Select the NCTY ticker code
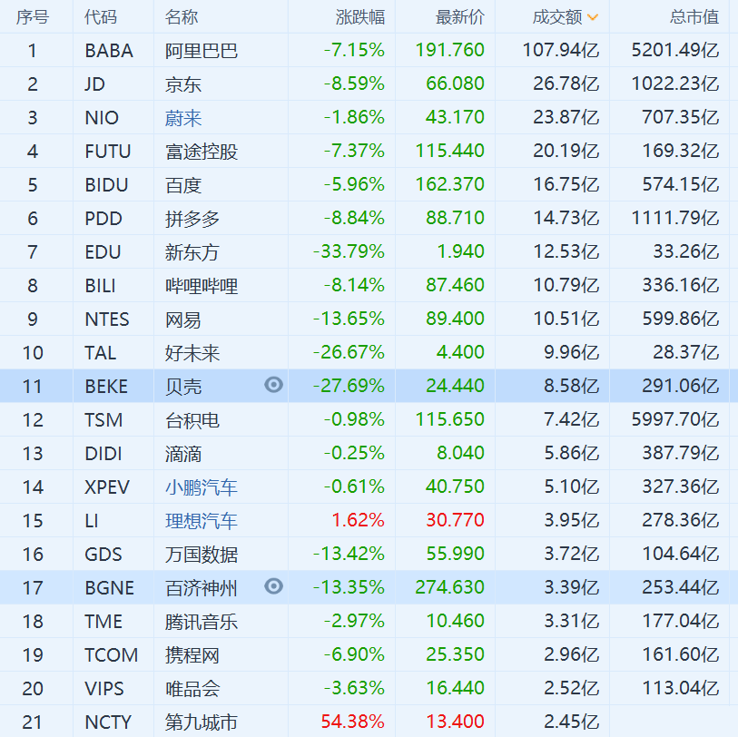738x737 pixels. 108,722
